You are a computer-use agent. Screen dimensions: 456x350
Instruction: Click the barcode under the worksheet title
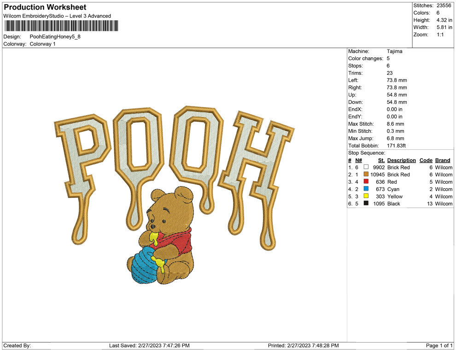(61, 26)
